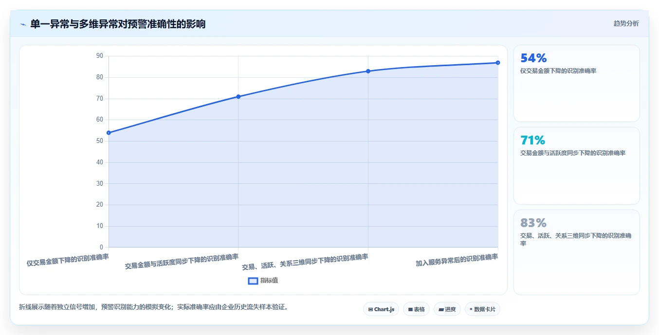Click axis label 交易金额与活跃度同步下降的识别准确率 under chart

coord(182,261)
